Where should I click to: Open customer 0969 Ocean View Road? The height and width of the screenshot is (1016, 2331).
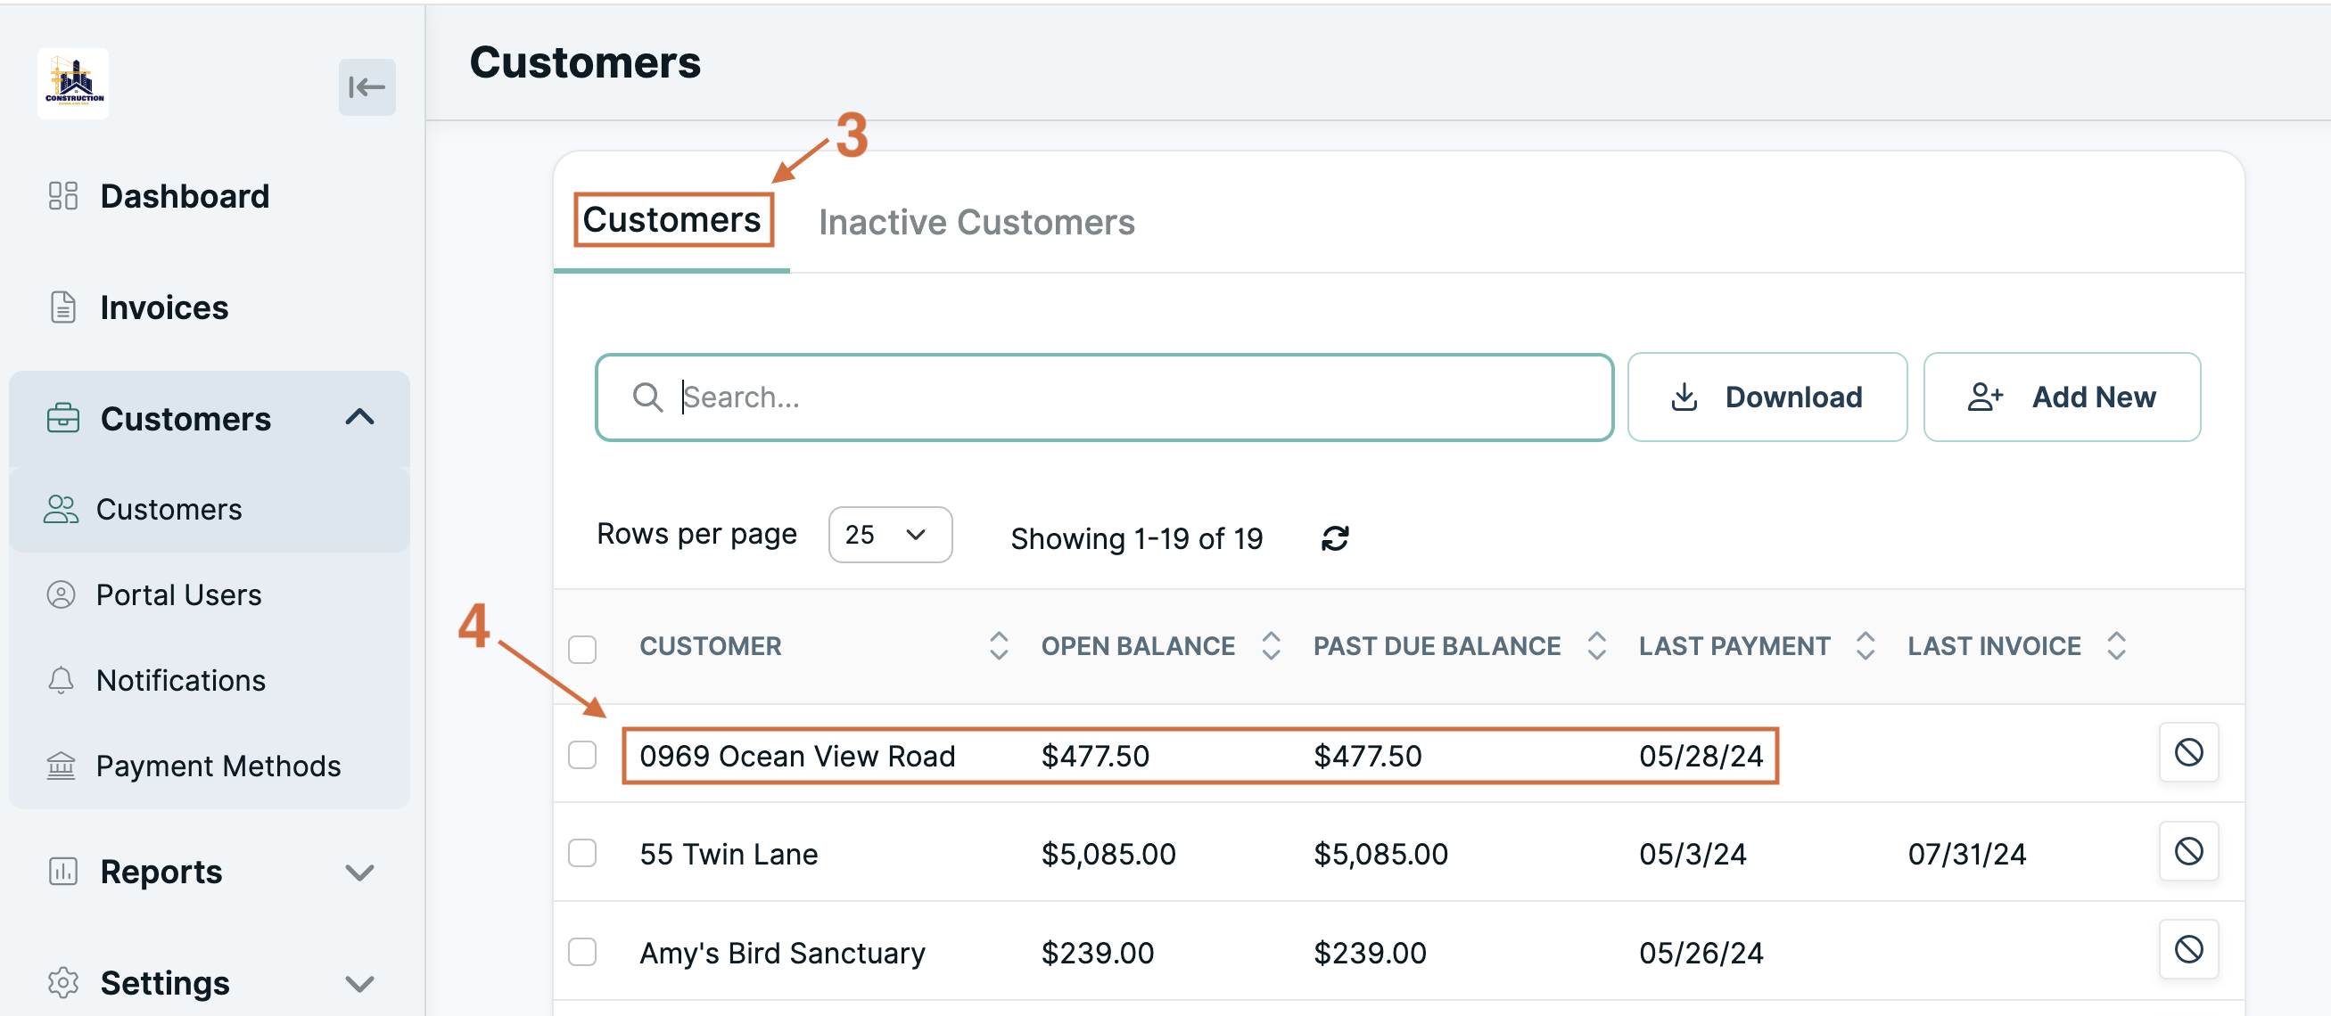pos(796,756)
